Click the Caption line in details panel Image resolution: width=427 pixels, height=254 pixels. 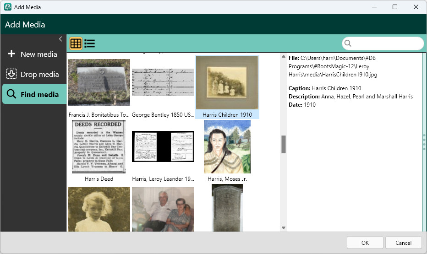point(325,88)
